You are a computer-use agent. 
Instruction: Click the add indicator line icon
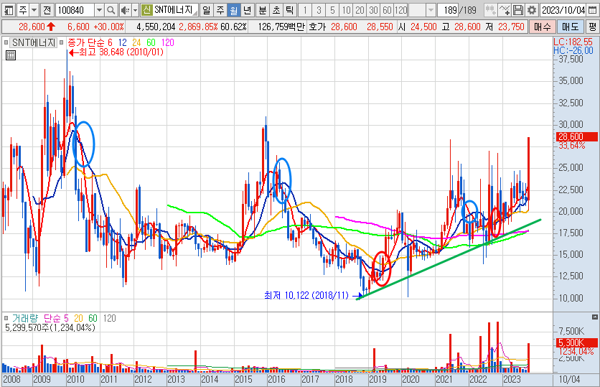[505, 10]
